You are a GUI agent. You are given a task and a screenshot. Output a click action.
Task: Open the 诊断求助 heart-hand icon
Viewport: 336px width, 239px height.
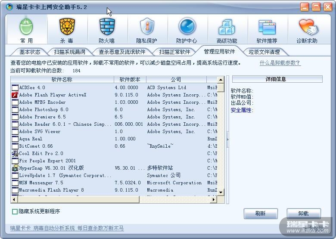pyautogui.click(x=308, y=27)
